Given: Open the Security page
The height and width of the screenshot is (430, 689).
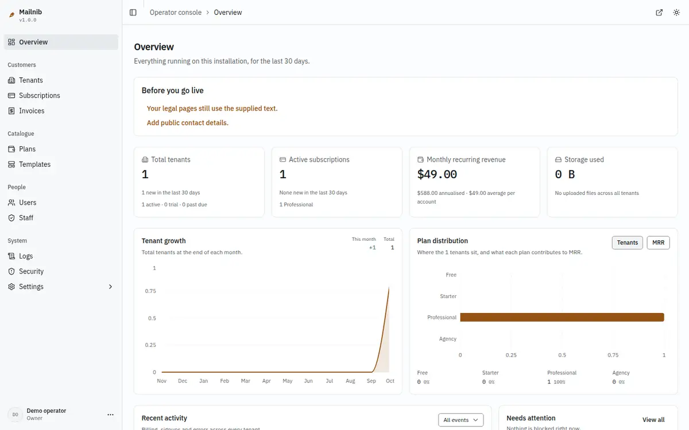Looking at the screenshot, I should point(61,271).
